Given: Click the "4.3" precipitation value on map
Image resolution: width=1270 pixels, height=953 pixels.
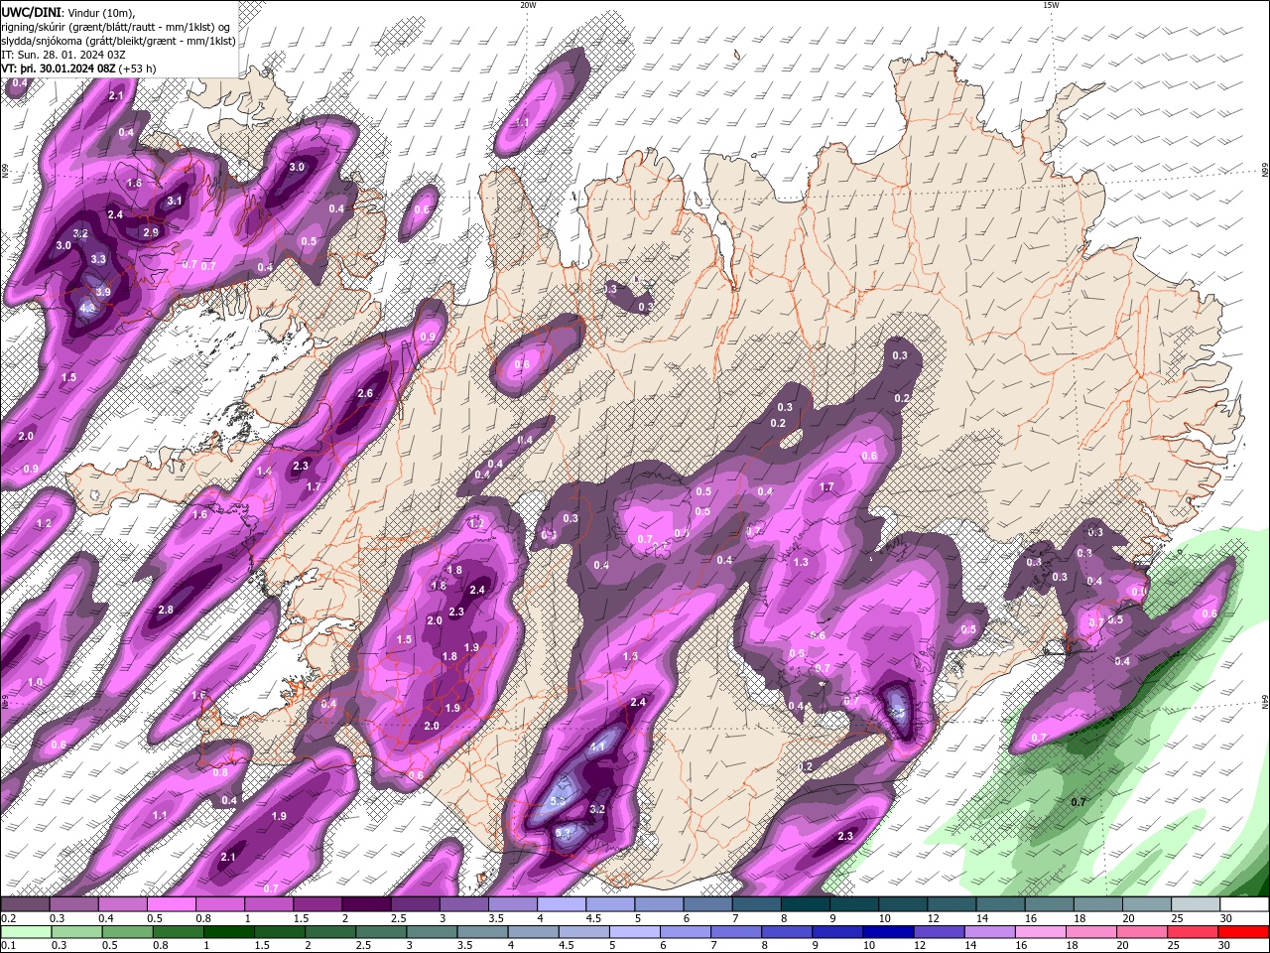Looking at the screenshot, I should point(87,308).
